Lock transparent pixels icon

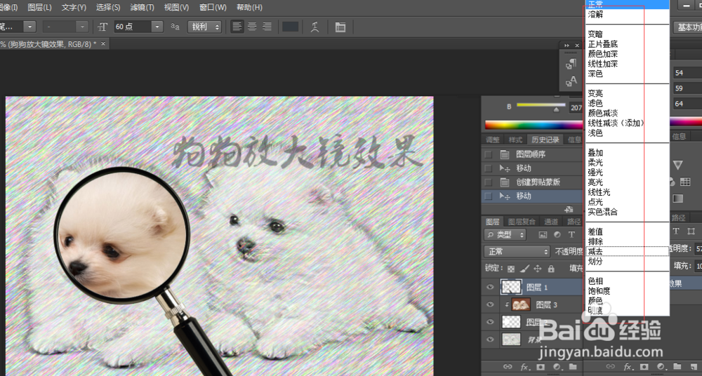tap(511, 269)
